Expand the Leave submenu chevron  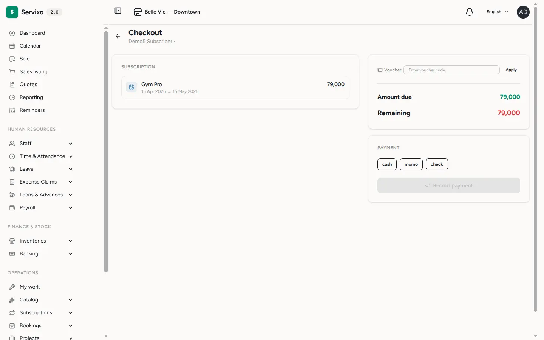click(71, 169)
